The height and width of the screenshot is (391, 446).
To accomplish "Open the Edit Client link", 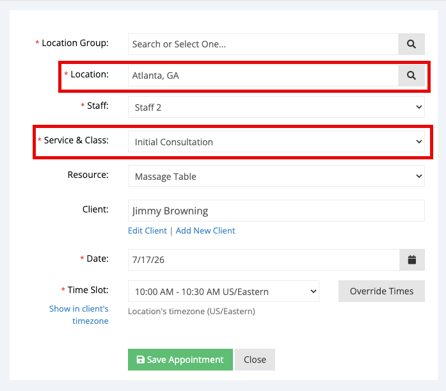I will click(147, 230).
